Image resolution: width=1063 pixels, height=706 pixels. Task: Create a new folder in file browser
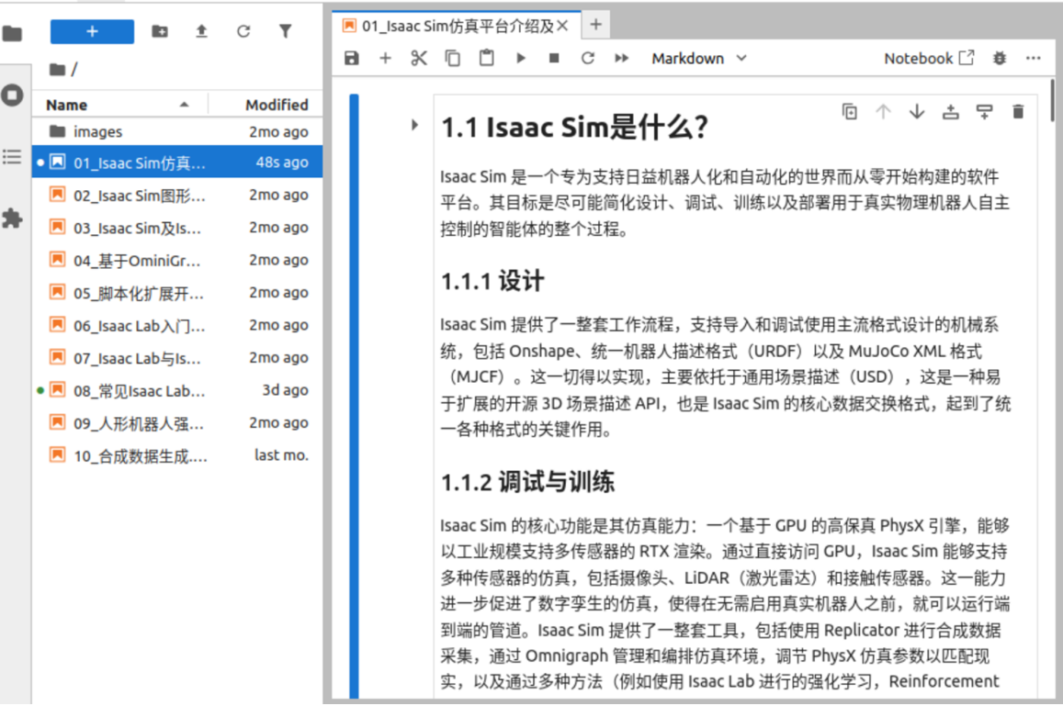pos(160,31)
